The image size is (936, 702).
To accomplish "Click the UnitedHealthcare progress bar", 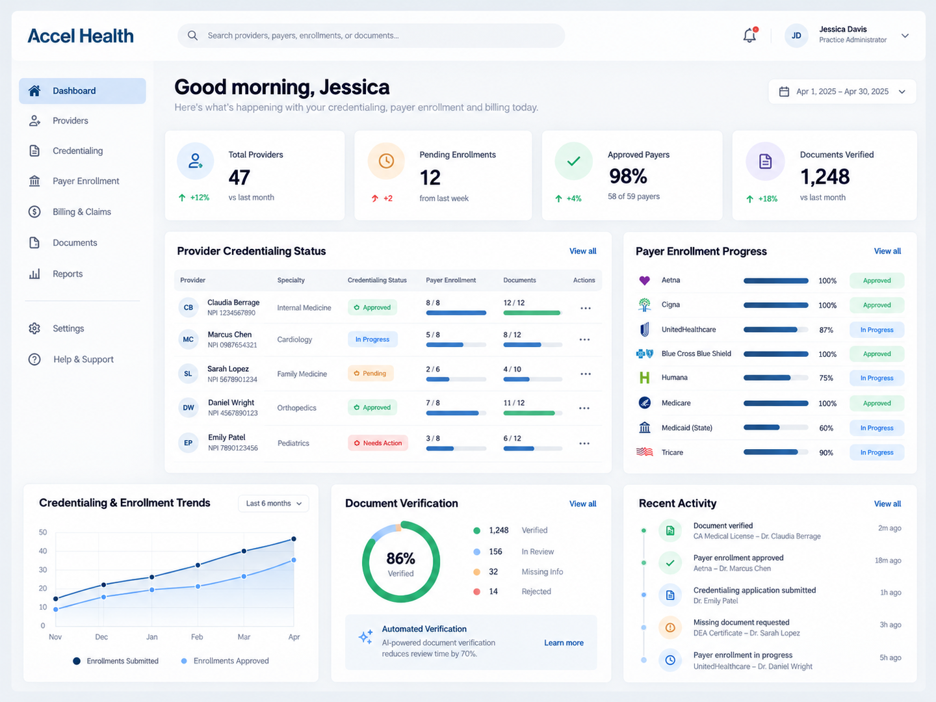I will tap(776, 330).
